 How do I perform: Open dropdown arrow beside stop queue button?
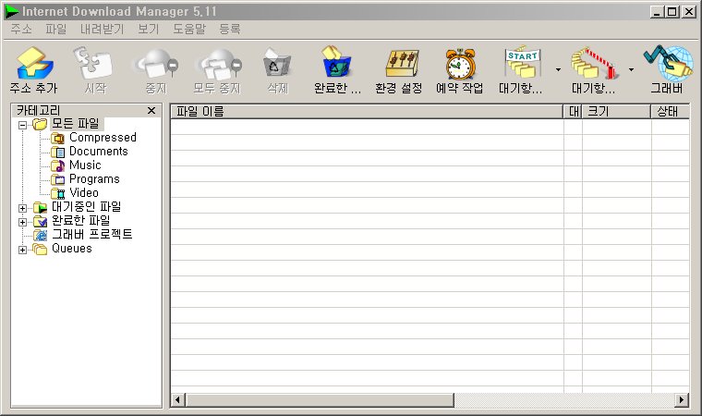631,69
